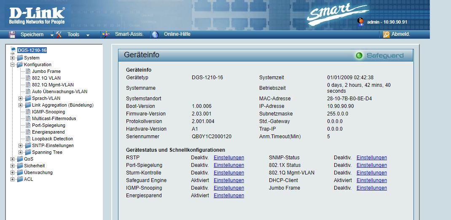Collapse the Konfiguration tree node
The height and width of the screenshot is (220, 451).
coord(12,65)
